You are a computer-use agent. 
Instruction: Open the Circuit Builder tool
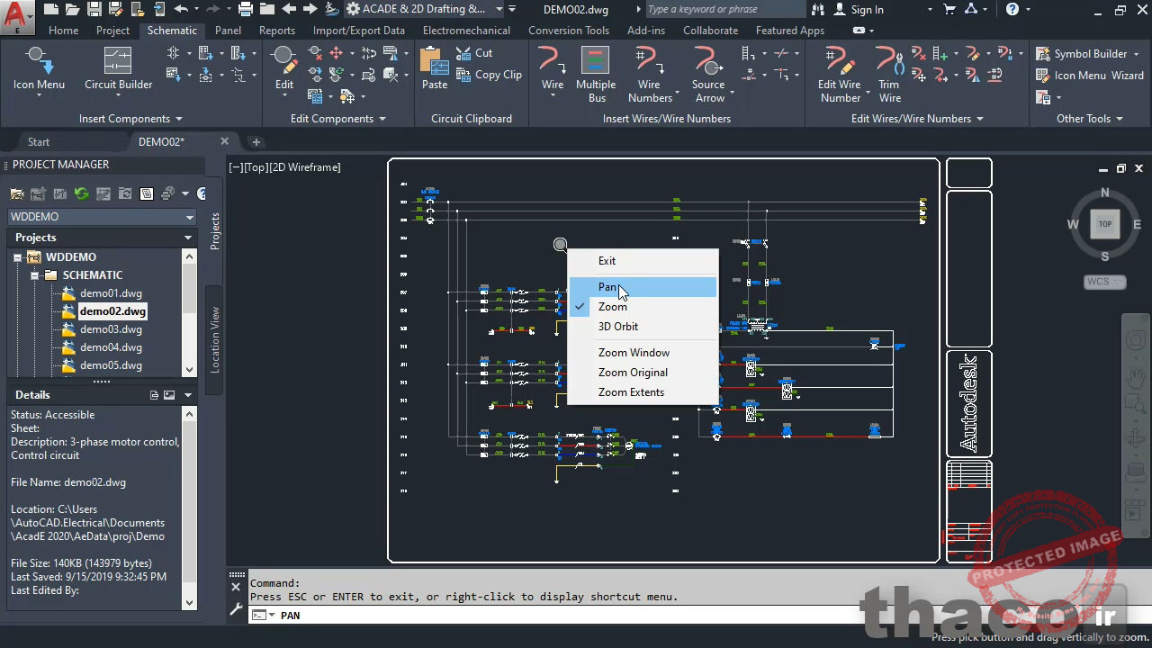[x=118, y=72]
